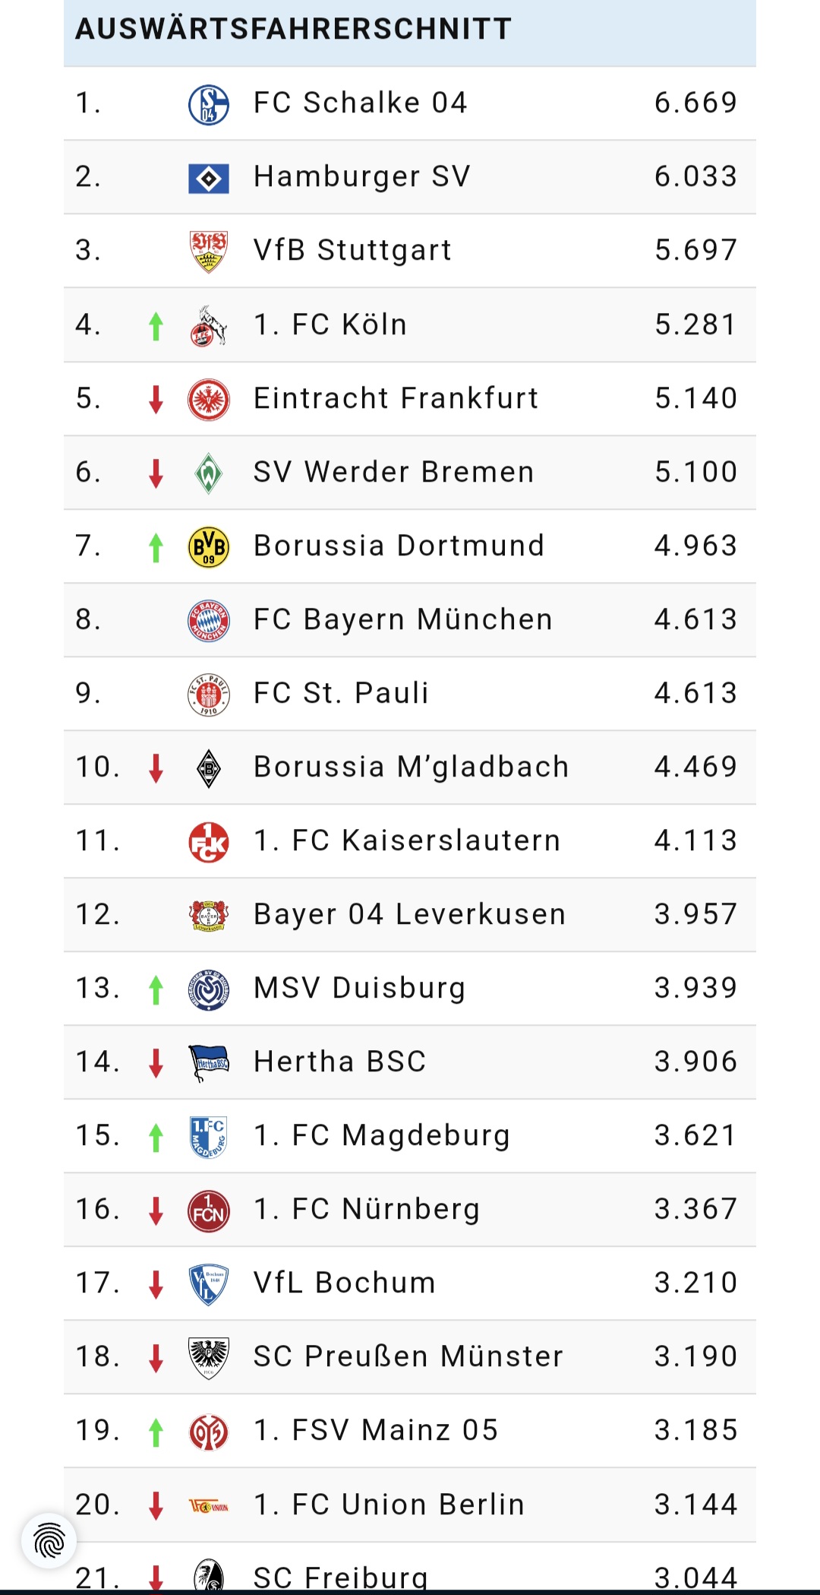Screen dimensions: 820x1595
Task: Tap the 1. FC Kaiserslautern logo
Action: coord(208,842)
